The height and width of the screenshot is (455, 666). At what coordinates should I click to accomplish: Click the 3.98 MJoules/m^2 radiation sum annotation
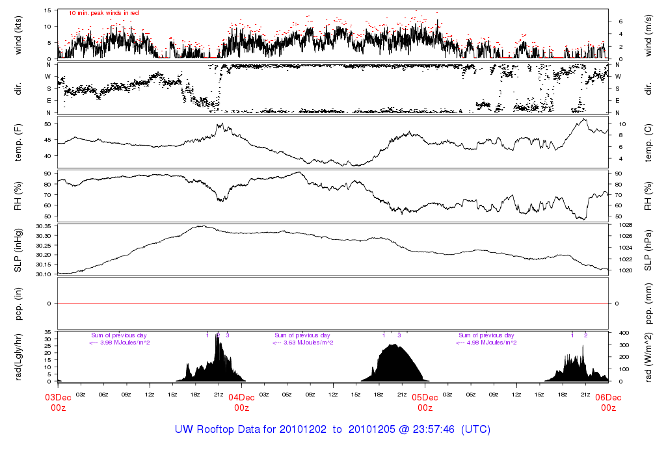(120, 343)
